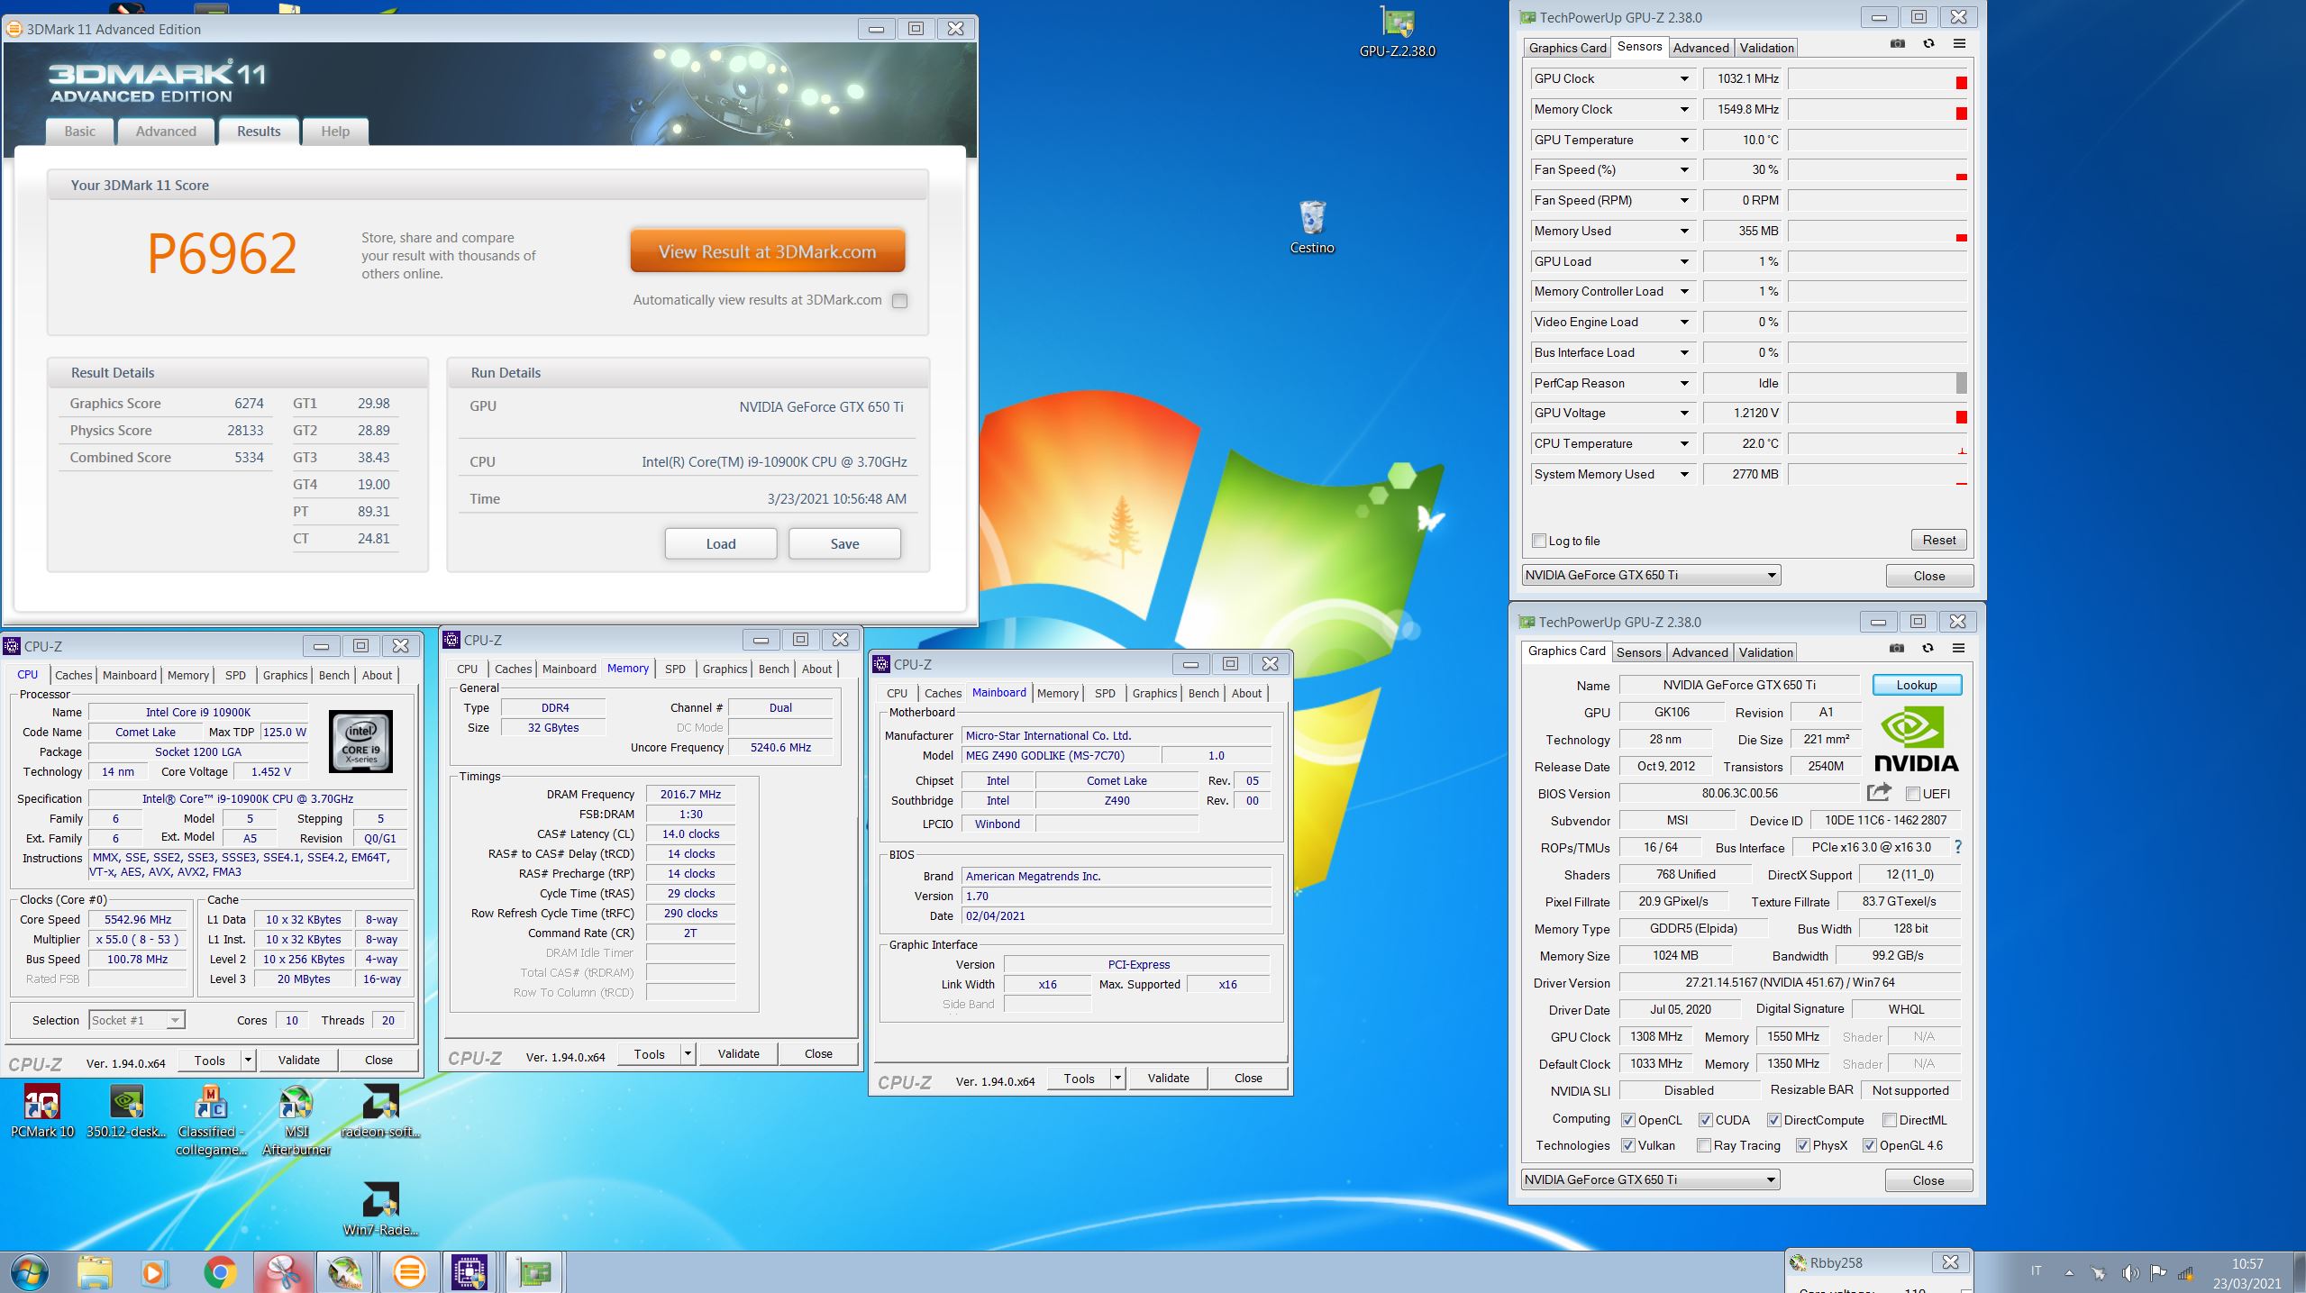
Task: Open the Windows Start button
Action: click(x=29, y=1272)
